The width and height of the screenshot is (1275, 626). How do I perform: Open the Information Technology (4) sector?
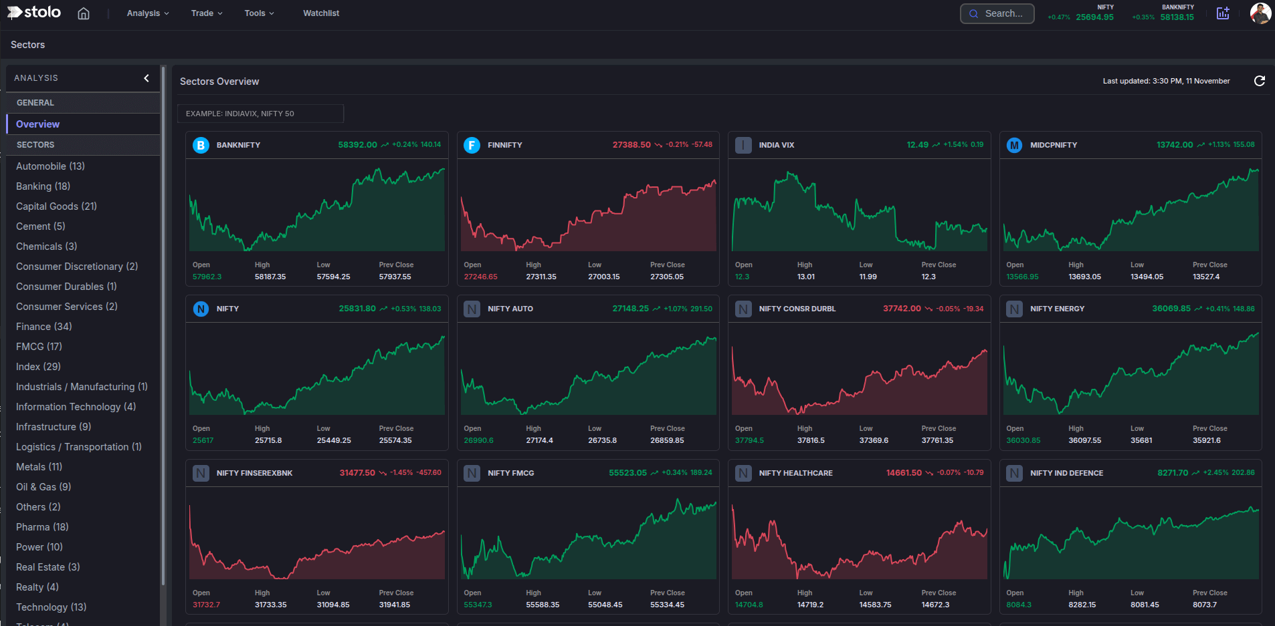pos(76,407)
